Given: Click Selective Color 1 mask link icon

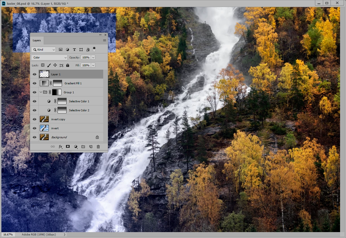Looking at the screenshot, I should (x=55, y=101).
